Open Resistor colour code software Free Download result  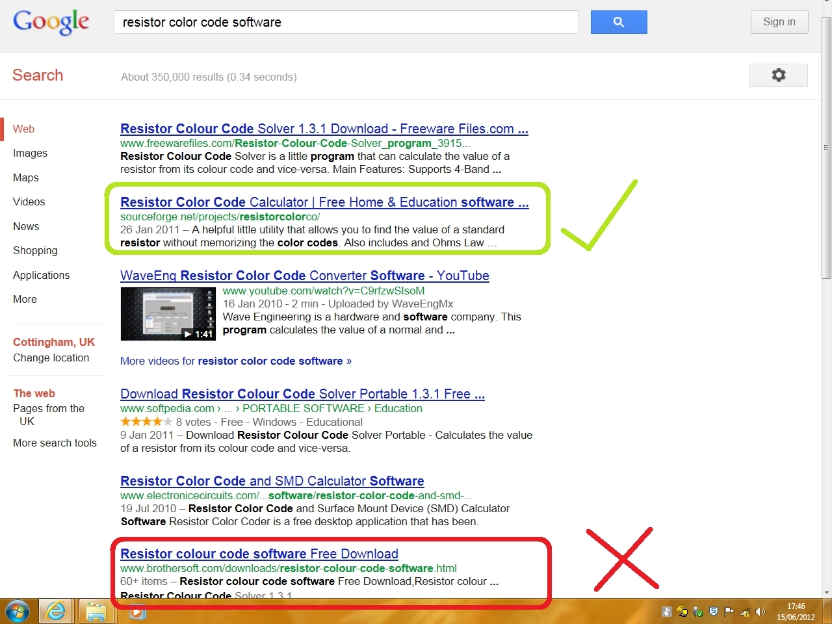[259, 554]
